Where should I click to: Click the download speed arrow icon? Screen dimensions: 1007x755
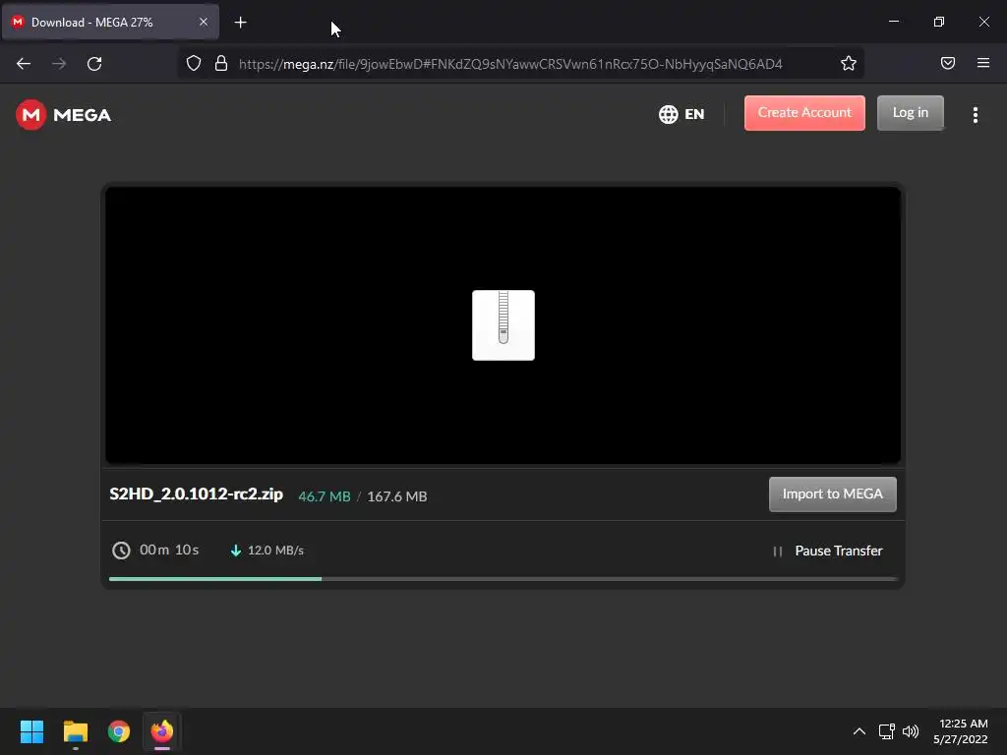point(236,551)
